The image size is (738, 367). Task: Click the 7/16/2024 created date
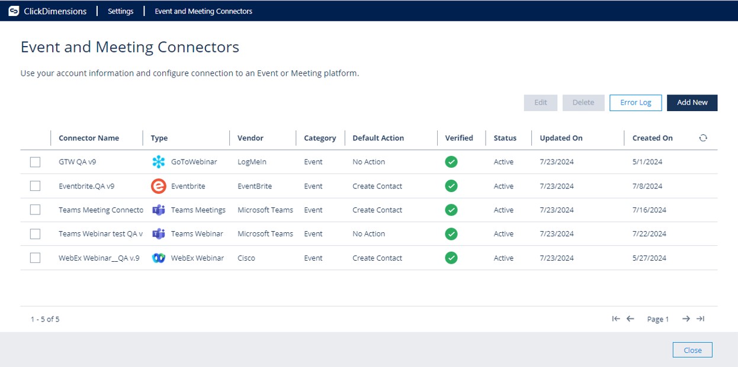(649, 210)
